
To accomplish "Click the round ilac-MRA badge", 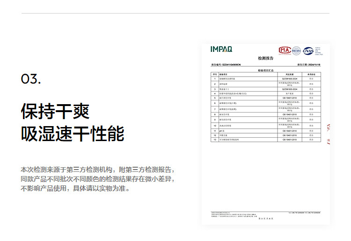I will [x=296, y=50].
